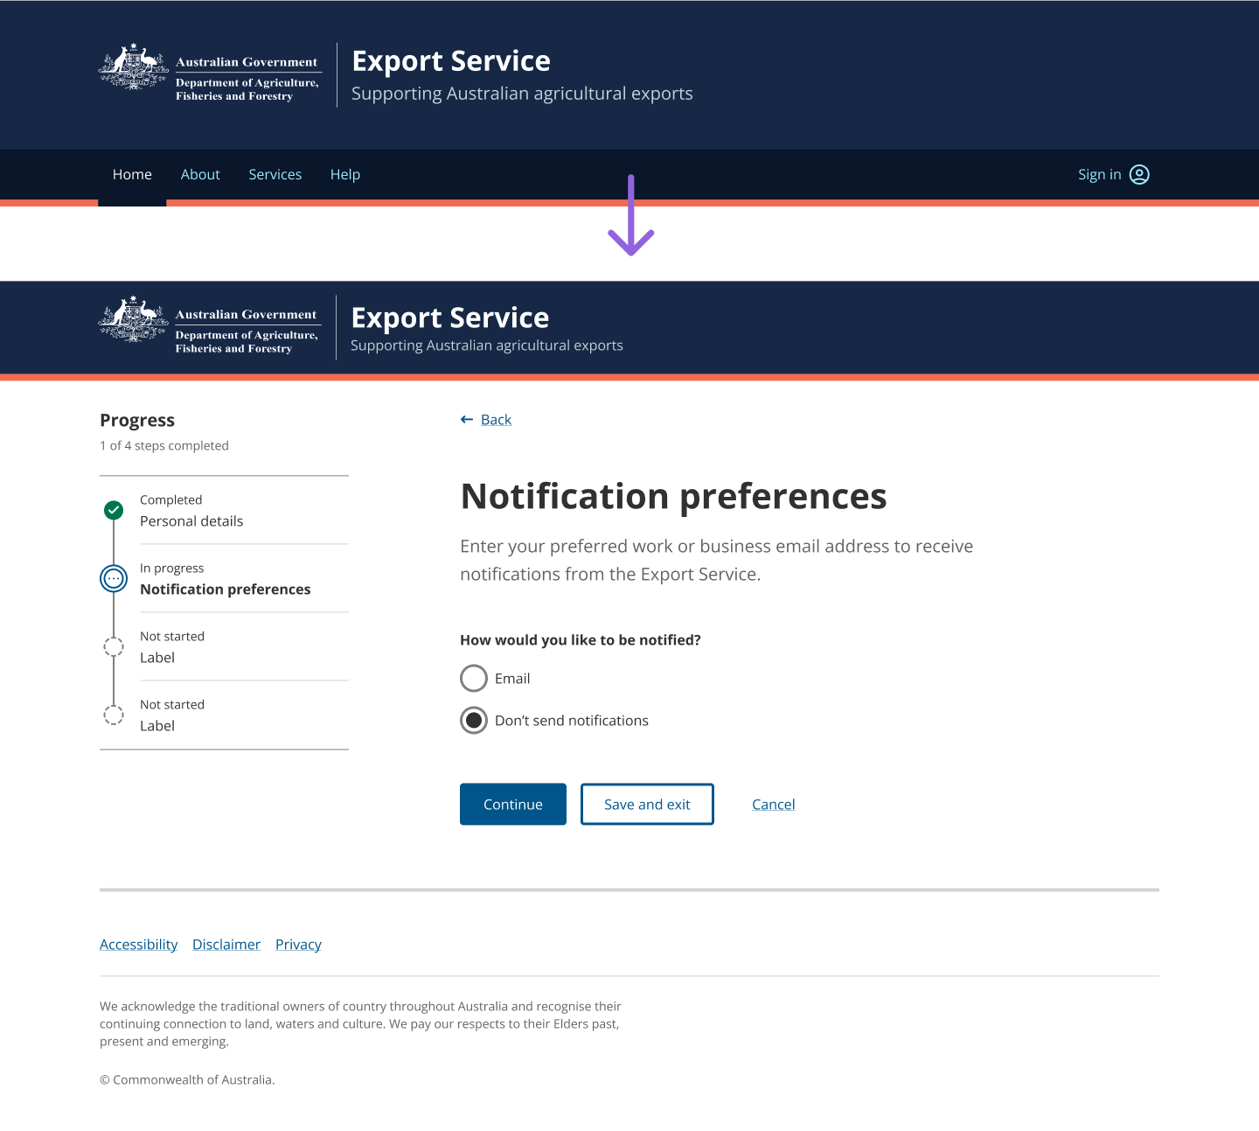The height and width of the screenshot is (1131, 1259).
Task: Click the Sign in account icon
Action: click(1138, 174)
